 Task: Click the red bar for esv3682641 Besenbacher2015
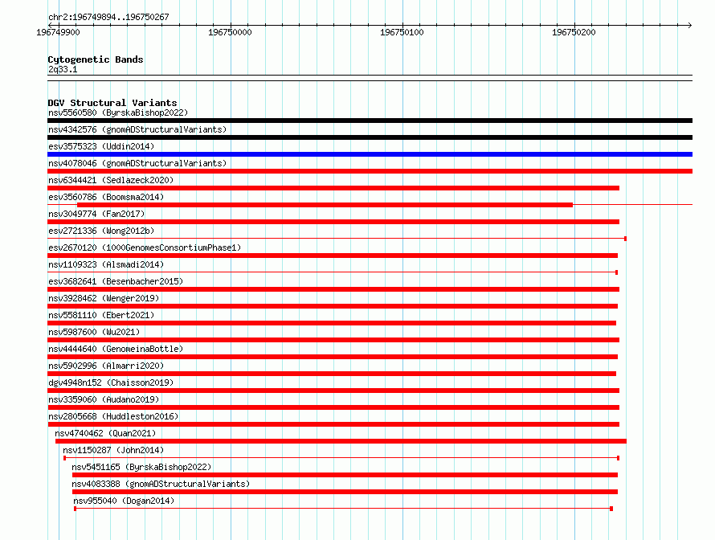333,289
